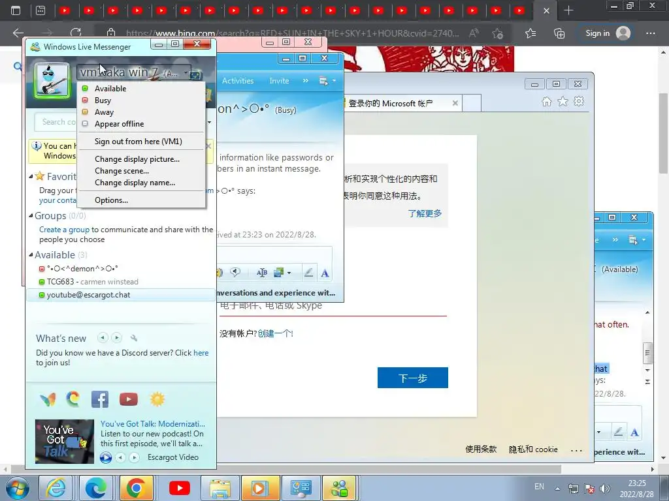This screenshot has height=501, width=669.
Task: Select Change scene menu item
Action: [122, 171]
